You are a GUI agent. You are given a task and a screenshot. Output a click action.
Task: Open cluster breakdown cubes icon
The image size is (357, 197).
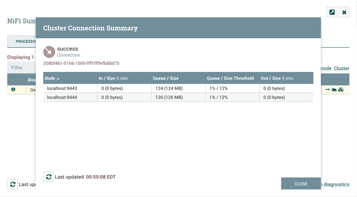[x=341, y=90]
